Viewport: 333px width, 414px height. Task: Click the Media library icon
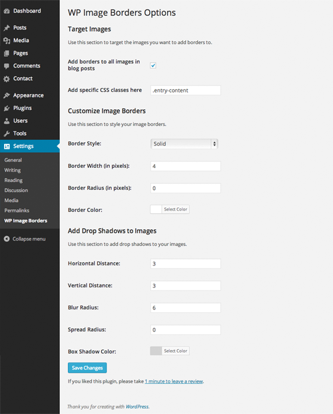click(x=7, y=41)
